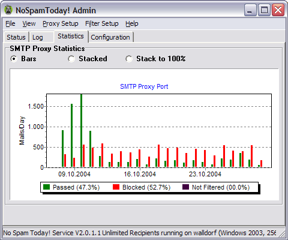Open the Proxy Setup menu
The height and width of the screenshot is (240, 288).
[x=61, y=23]
